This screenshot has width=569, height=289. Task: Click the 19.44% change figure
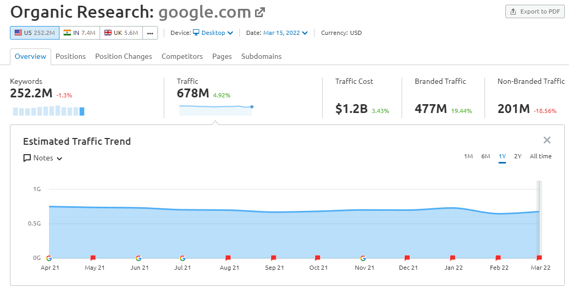[x=462, y=111]
